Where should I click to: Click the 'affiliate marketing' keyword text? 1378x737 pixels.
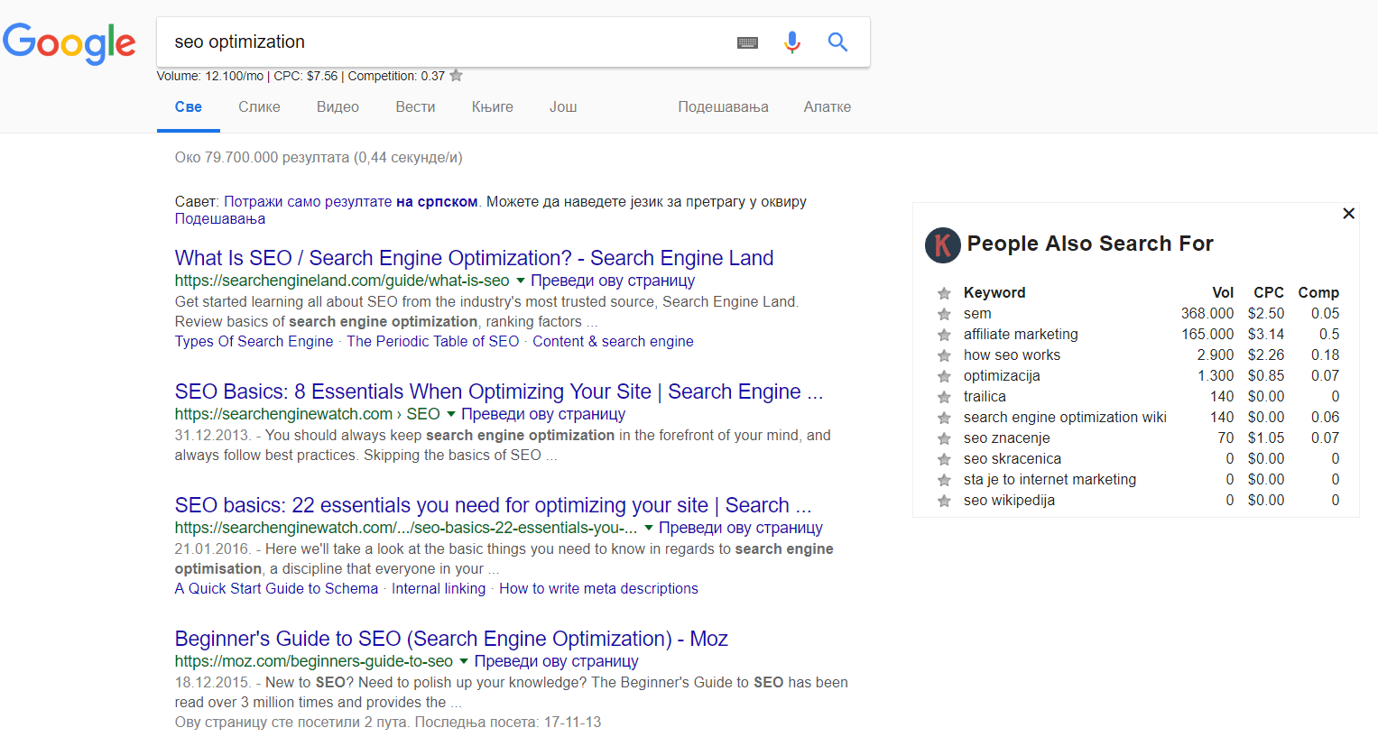pyautogui.click(x=1021, y=334)
